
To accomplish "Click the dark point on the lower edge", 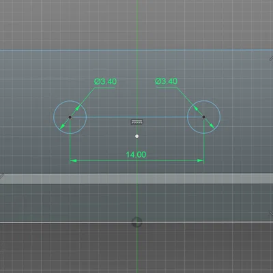I will click(x=136, y=222).
